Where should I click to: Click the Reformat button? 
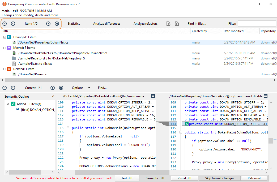(254, 178)
